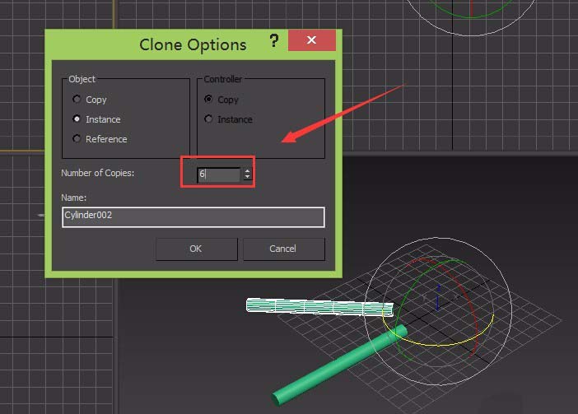Close the Clone Options dialog

point(312,40)
